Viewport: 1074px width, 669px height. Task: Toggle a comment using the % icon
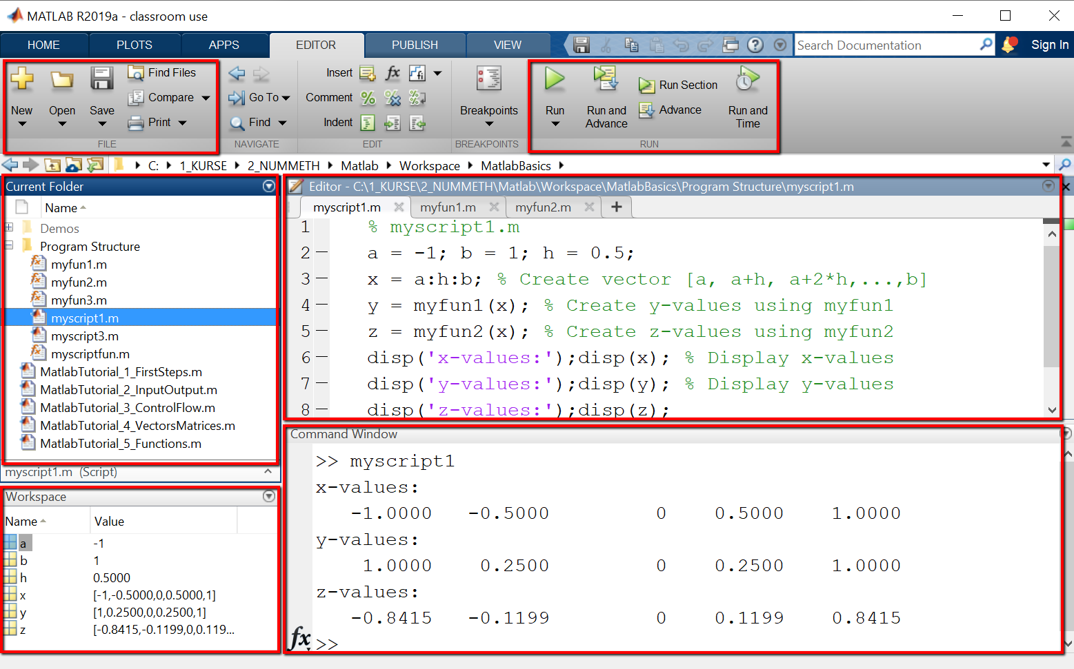(x=368, y=98)
